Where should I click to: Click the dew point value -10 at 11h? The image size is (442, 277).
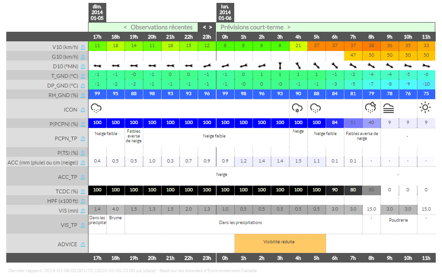[426, 84]
